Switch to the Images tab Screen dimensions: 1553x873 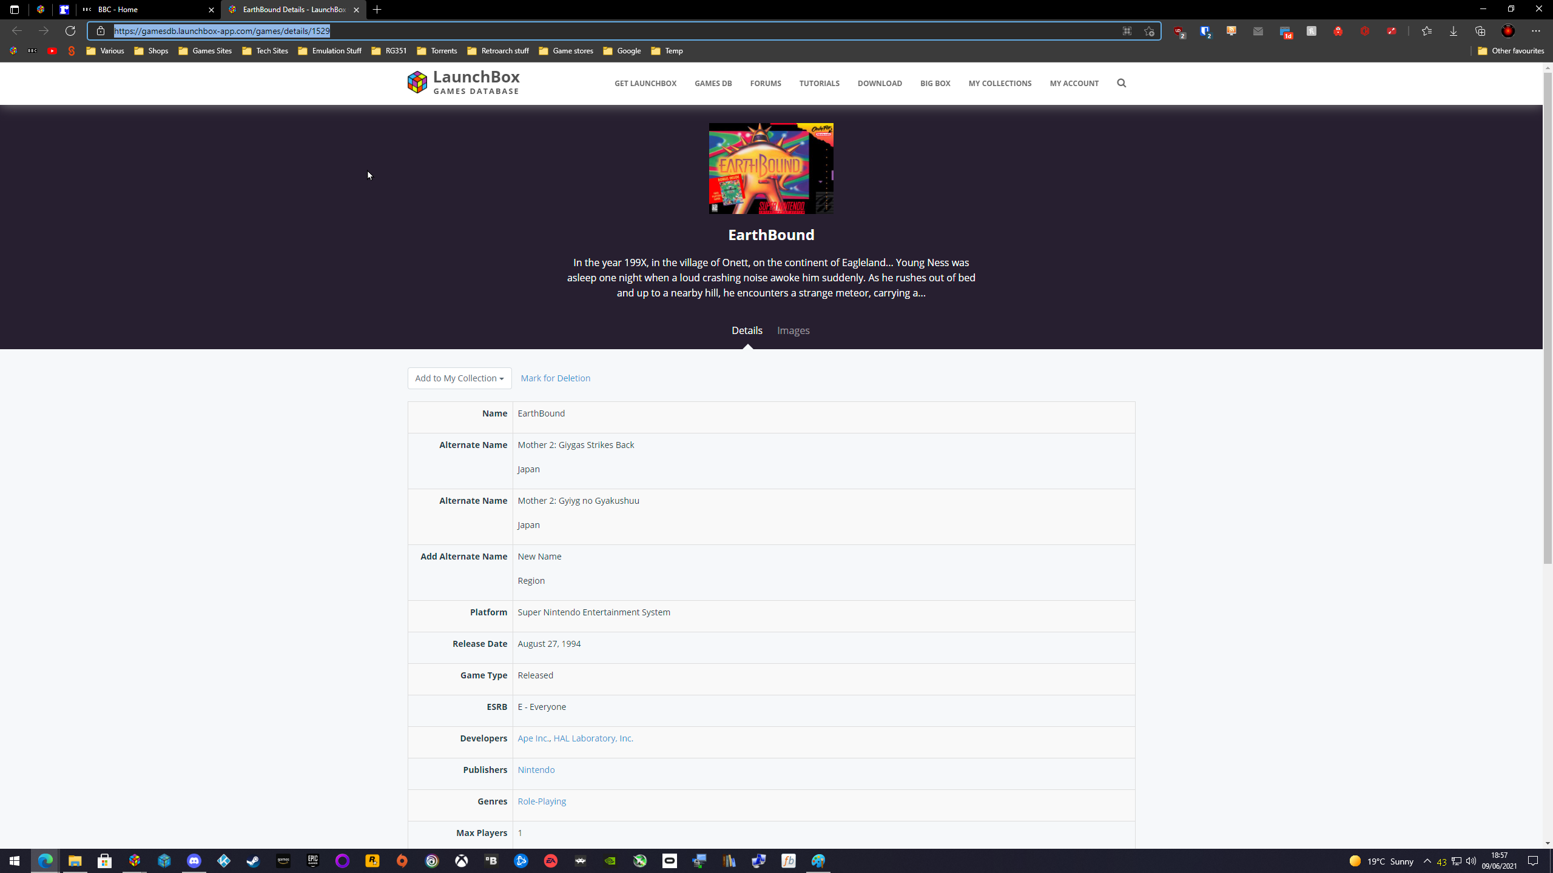(x=793, y=330)
